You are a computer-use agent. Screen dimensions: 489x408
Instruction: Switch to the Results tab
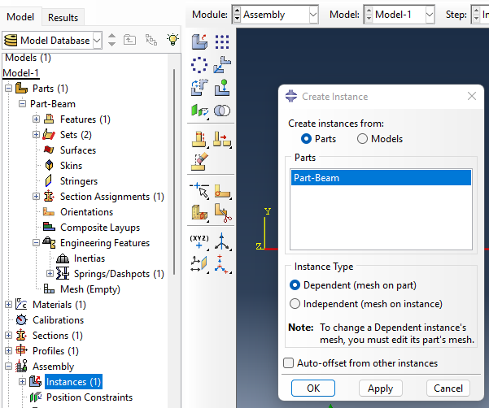tap(63, 18)
